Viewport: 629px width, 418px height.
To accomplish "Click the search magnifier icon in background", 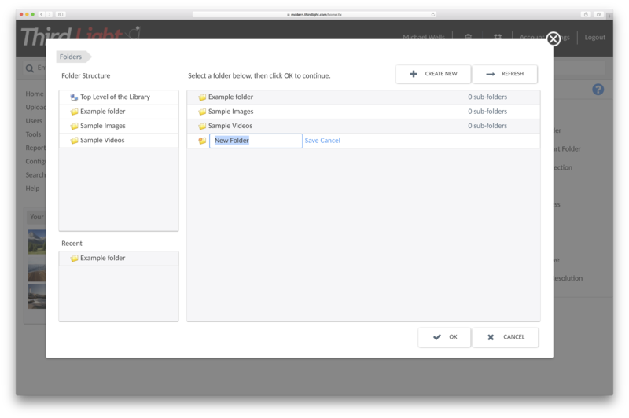I will 30,68.
